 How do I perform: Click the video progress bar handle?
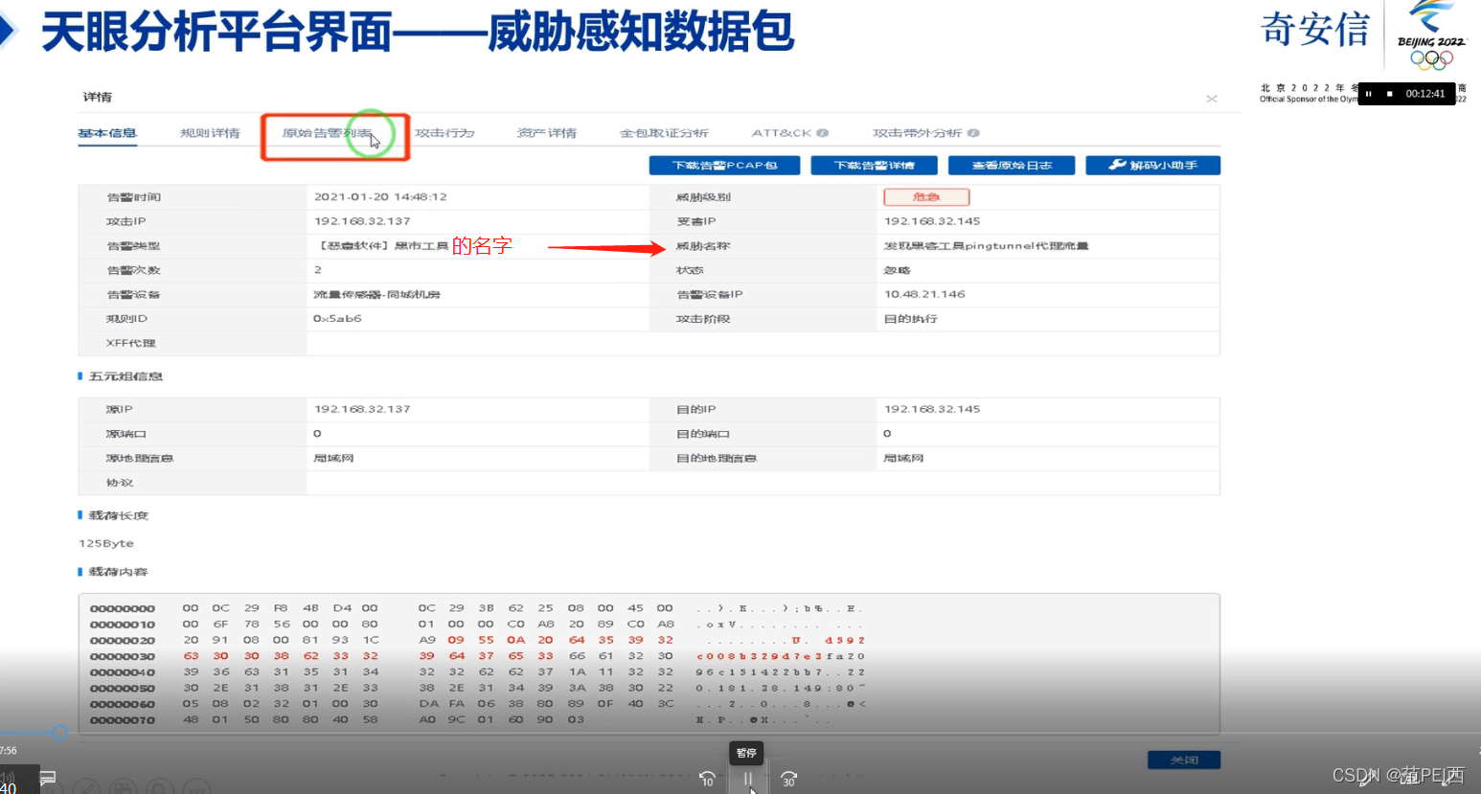(59, 733)
